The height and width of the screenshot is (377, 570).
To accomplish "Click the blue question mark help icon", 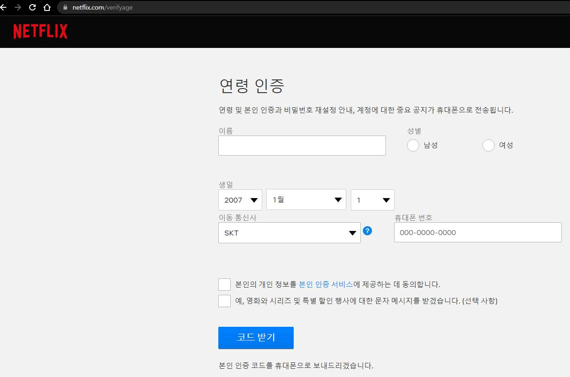I will click(x=368, y=231).
